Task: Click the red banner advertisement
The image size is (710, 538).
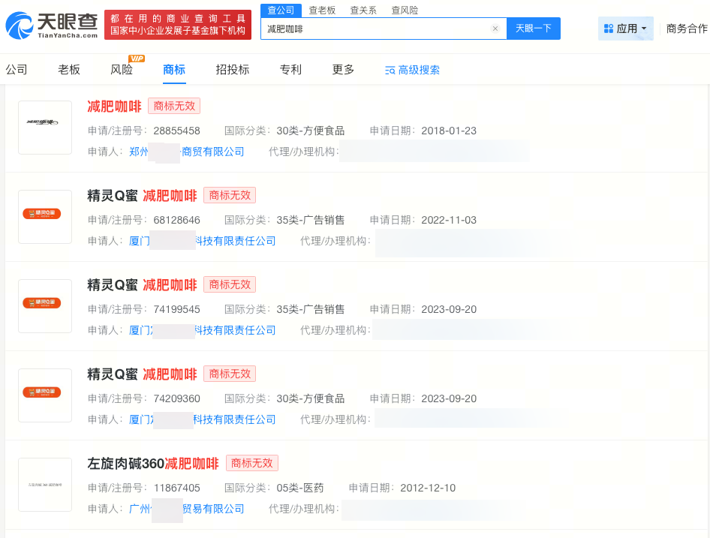Action: click(x=177, y=25)
